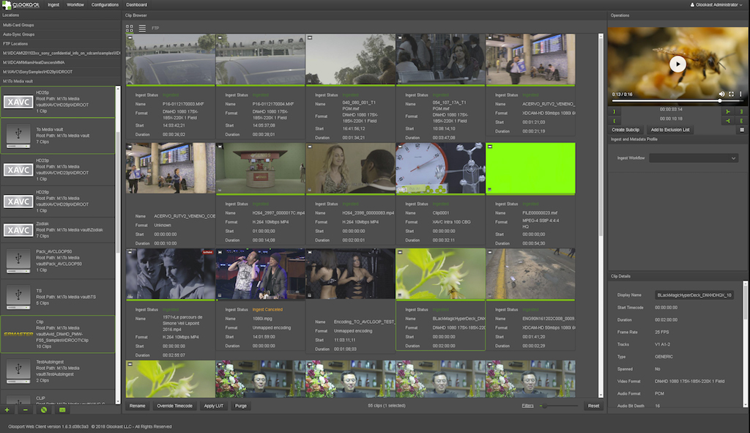Image resolution: width=750 pixels, height=433 pixels.
Task: Click the preview video seek bar
Action: pos(677,101)
